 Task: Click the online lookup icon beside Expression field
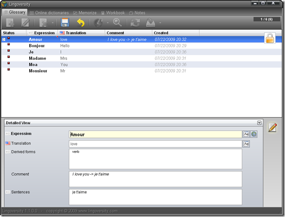[x=254, y=134]
